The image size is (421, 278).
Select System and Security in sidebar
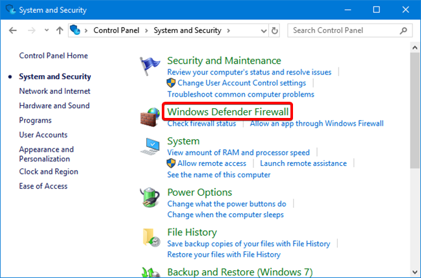coord(55,76)
